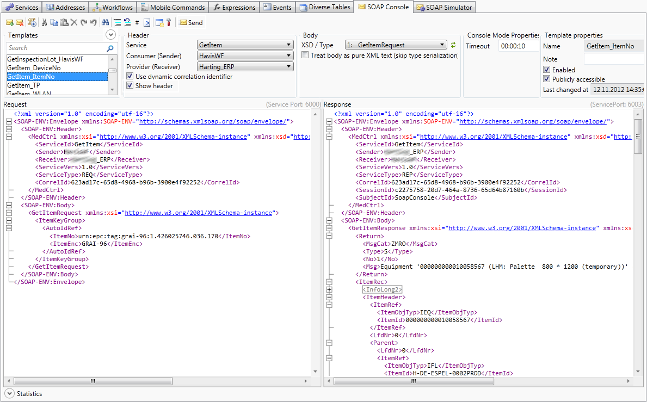647x402 pixels.
Task: Select GetItem_TP in Templates list
Action: coord(23,85)
